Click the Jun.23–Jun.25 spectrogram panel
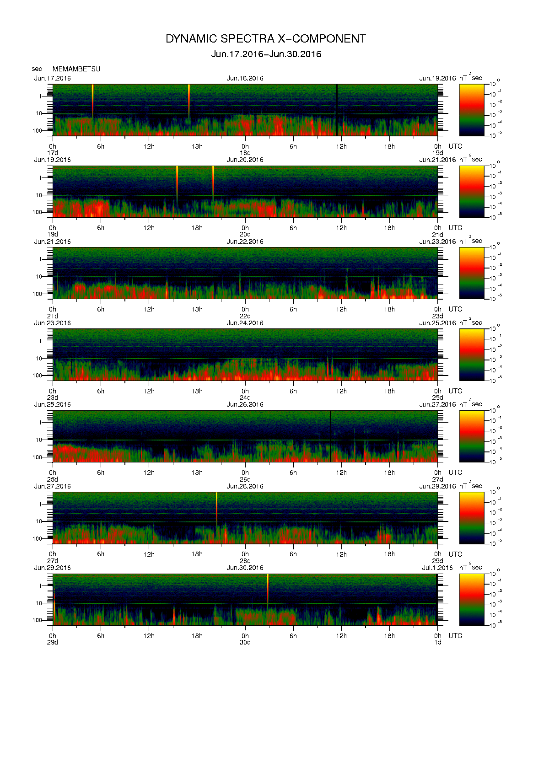This screenshot has height=768, width=533. click(x=245, y=355)
